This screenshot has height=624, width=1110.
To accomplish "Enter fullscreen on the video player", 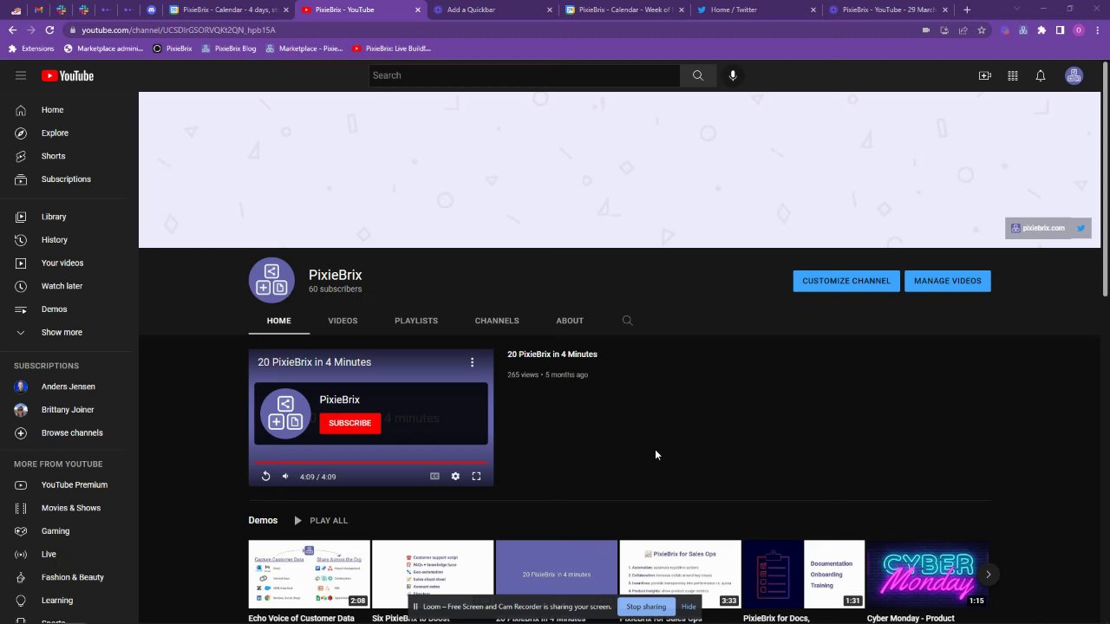I will pos(476,476).
